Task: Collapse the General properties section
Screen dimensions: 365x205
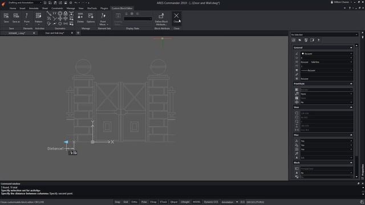Action: point(351,48)
